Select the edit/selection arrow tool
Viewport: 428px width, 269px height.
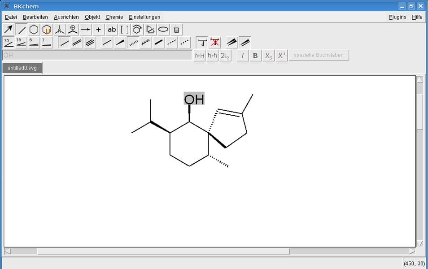[8, 29]
